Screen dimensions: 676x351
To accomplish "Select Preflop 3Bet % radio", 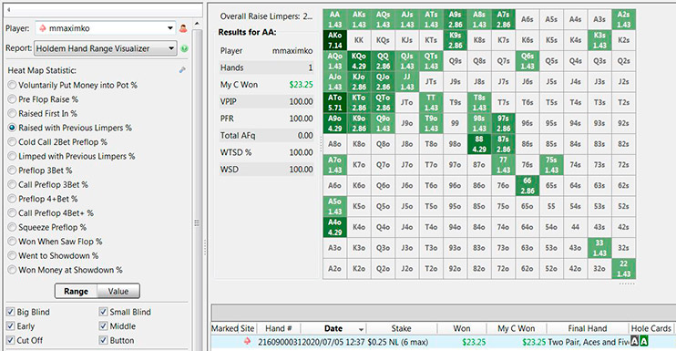I will point(12,170).
